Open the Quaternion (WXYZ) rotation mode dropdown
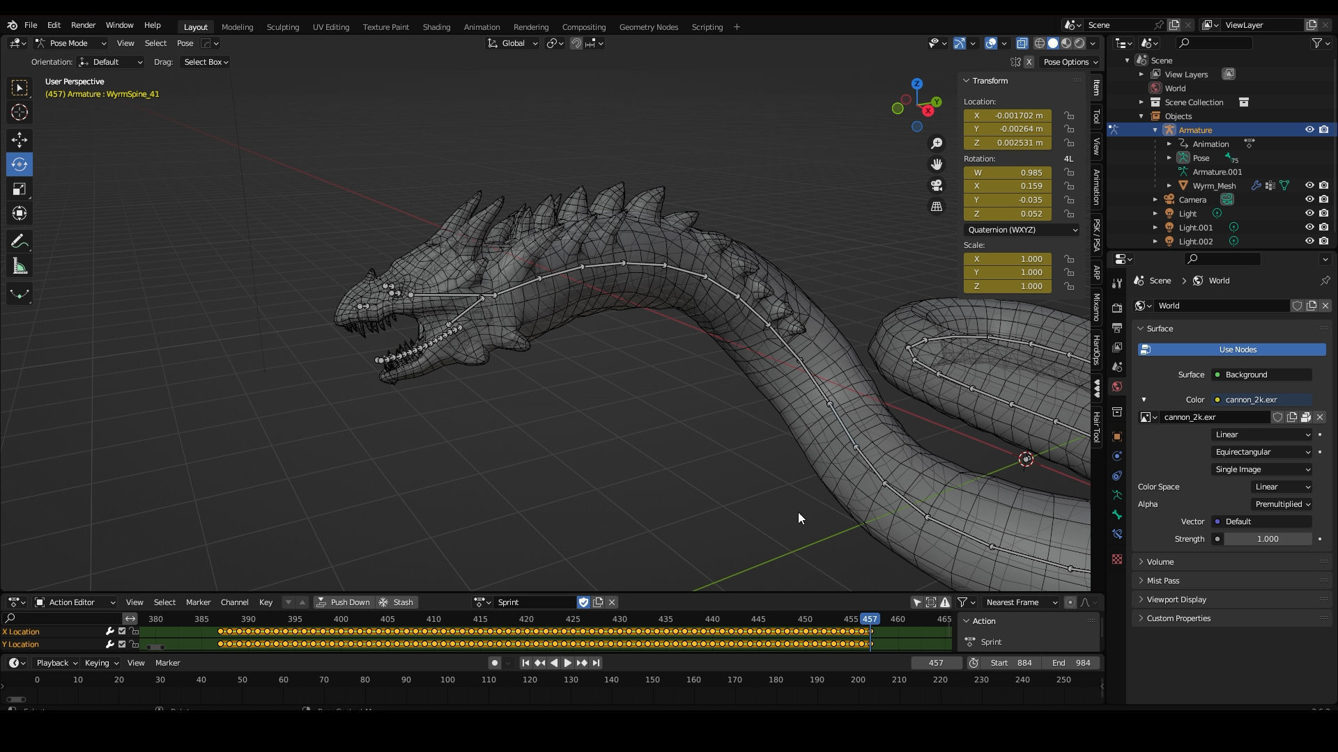Viewport: 1338px width, 752px height. pos(1021,230)
